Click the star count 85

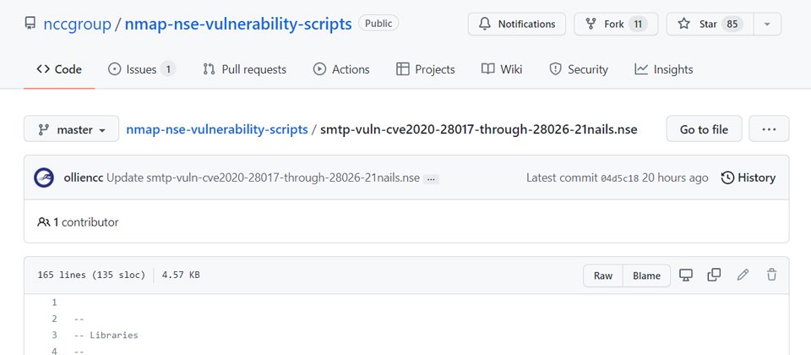(732, 24)
